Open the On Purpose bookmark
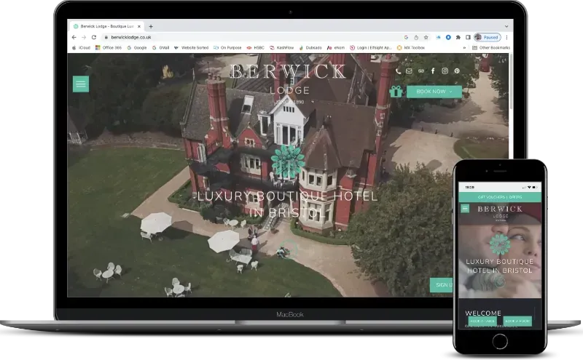This screenshot has height=360, width=583. [x=227, y=48]
